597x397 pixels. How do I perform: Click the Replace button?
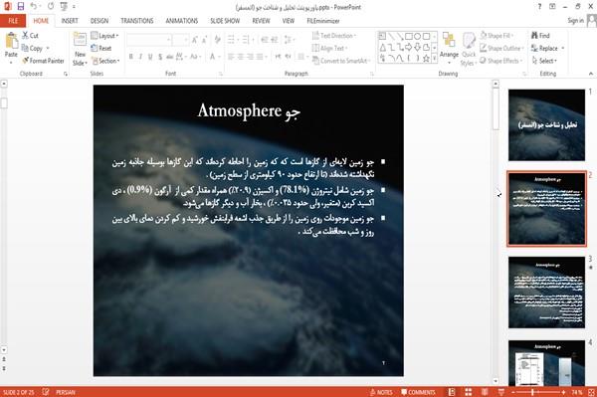point(548,48)
